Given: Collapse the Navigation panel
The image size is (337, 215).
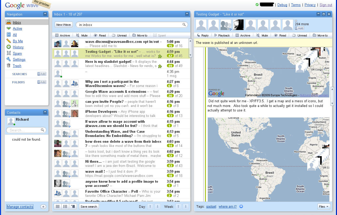Looking at the screenshot, I should tap(45, 14).
